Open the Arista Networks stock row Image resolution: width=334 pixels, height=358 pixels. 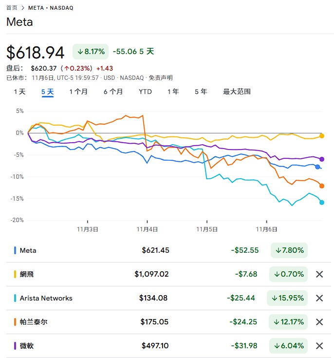tap(46, 298)
